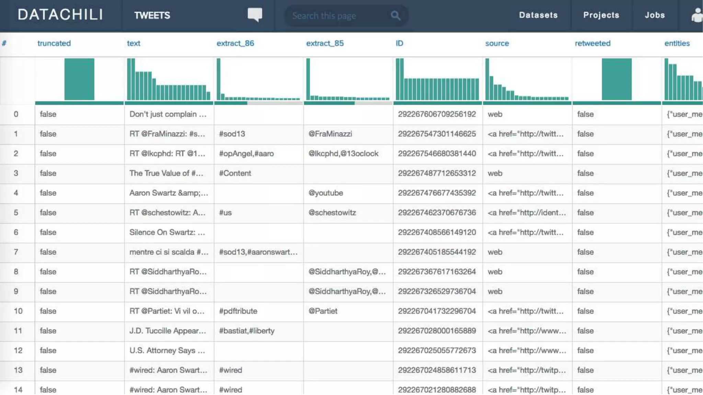703x395 pixels.
Task: Click the speech bubble comment icon
Action: 255,15
